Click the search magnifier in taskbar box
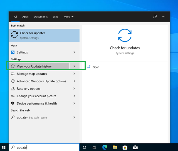The width and height of the screenshot is (178, 151). (x=13, y=147)
